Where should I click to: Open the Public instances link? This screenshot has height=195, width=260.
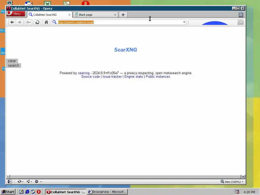[x=158, y=77]
